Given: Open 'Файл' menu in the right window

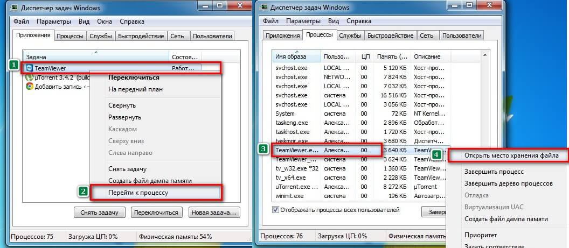Looking at the screenshot, I should pyautogui.click(x=270, y=22).
